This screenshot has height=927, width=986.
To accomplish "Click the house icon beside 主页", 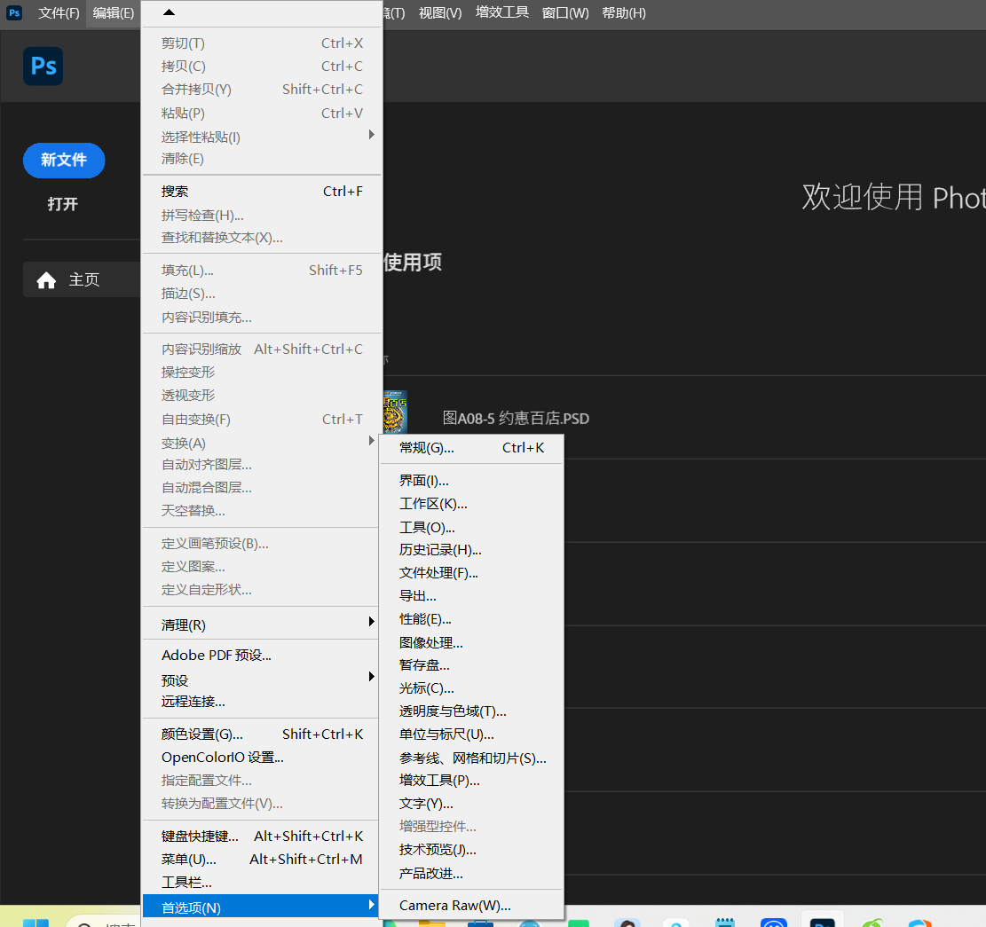I will tap(46, 279).
